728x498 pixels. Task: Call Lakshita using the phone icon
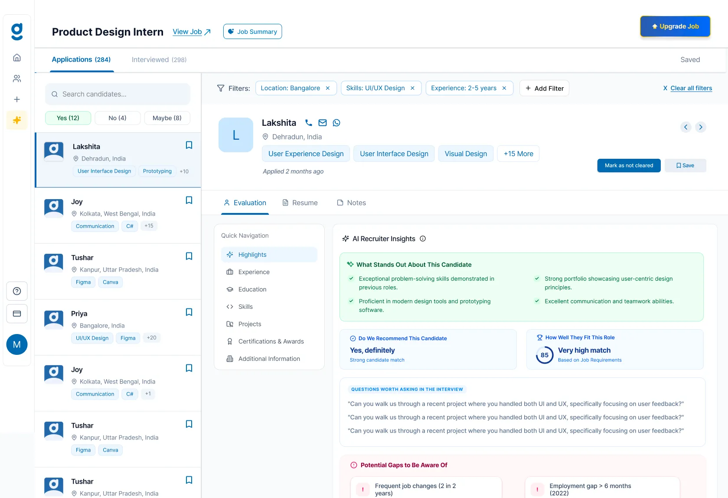(x=309, y=123)
